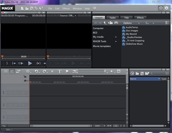
Task: Select the Slideshow Music folder
Action: 134,44
